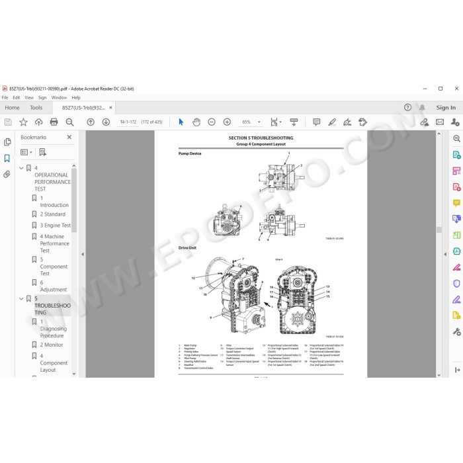The image size is (463, 463).
Task: Open bookmark options dropdown menu
Action: click(x=26, y=152)
